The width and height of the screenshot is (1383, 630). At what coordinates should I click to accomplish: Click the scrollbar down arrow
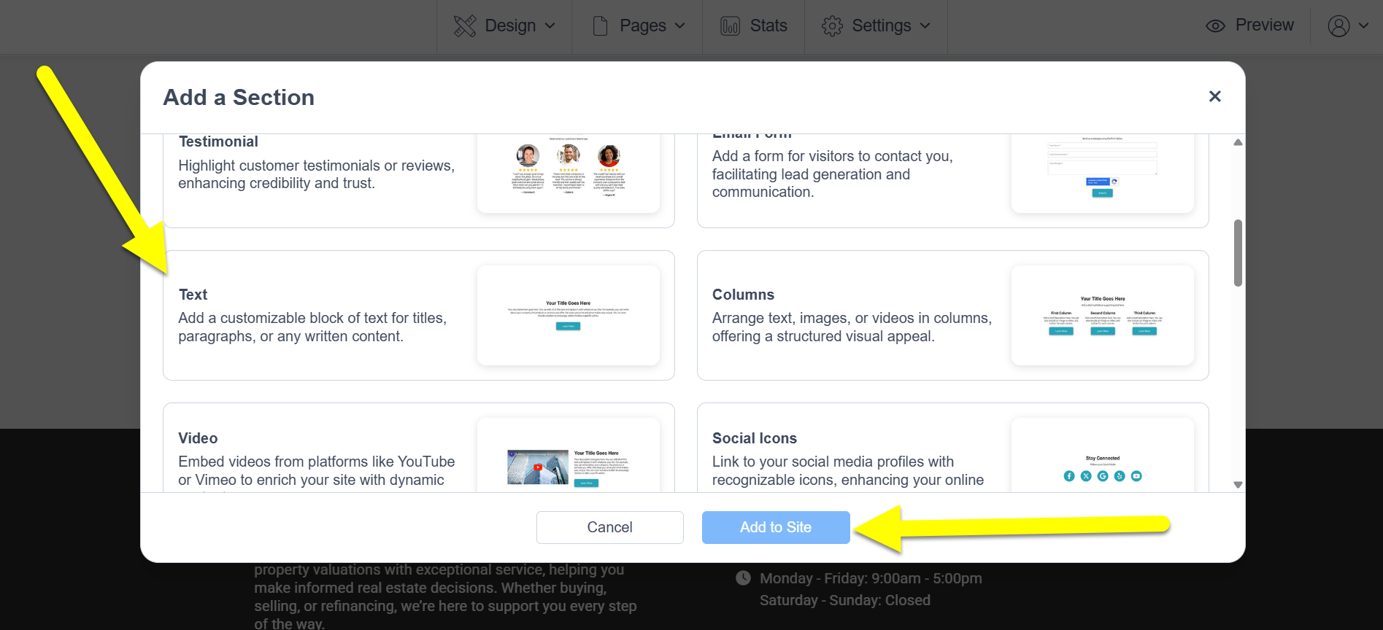(1238, 484)
